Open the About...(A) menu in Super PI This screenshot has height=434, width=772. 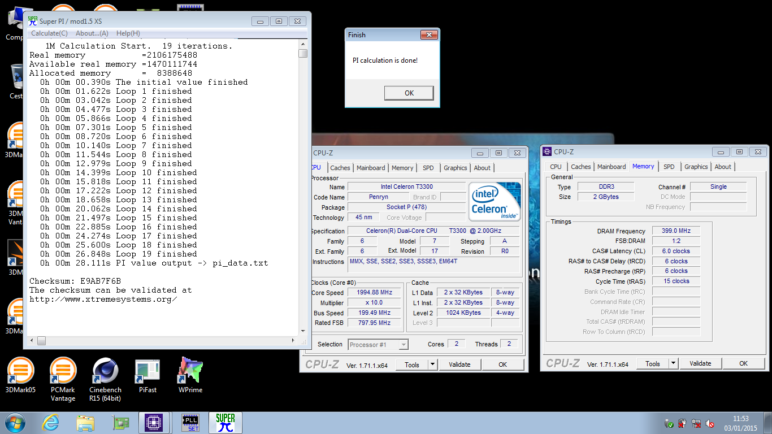click(x=92, y=33)
